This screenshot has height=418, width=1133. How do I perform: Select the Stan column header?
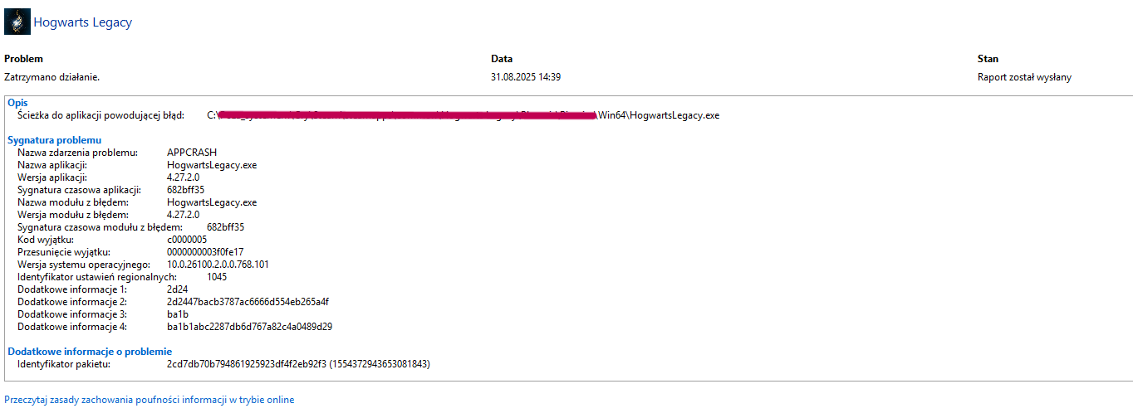coord(988,59)
